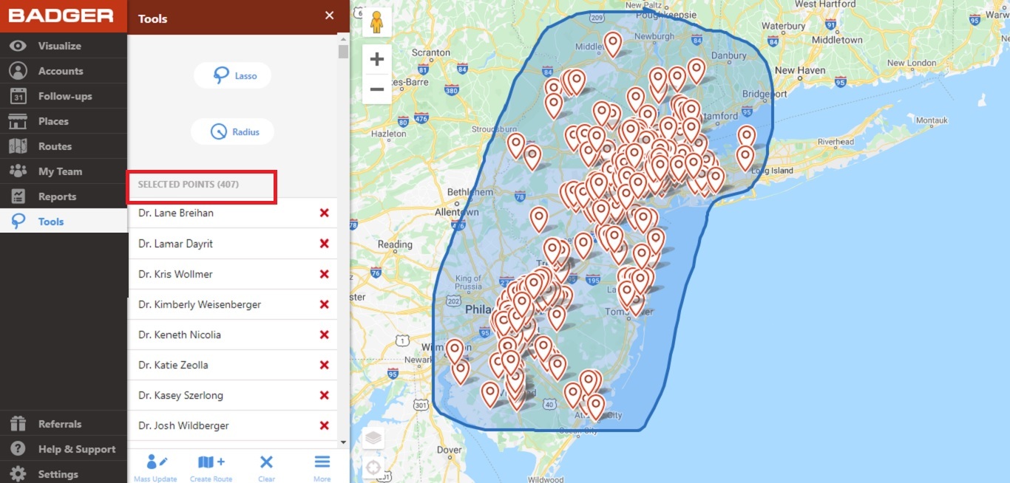
Task: Click Street View pegman icon
Action: [x=377, y=22]
